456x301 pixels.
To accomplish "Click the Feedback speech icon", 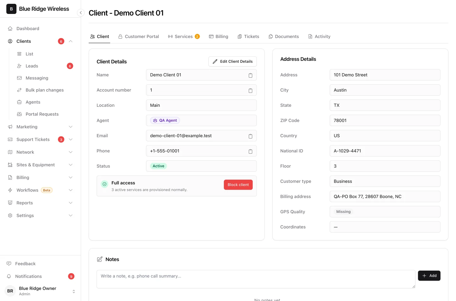I will (9, 264).
